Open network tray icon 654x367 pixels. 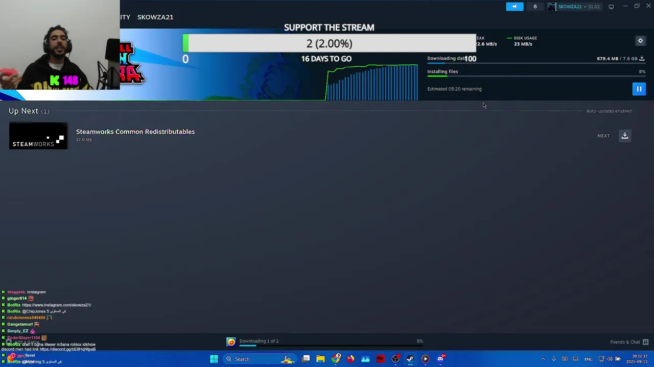(x=601, y=359)
